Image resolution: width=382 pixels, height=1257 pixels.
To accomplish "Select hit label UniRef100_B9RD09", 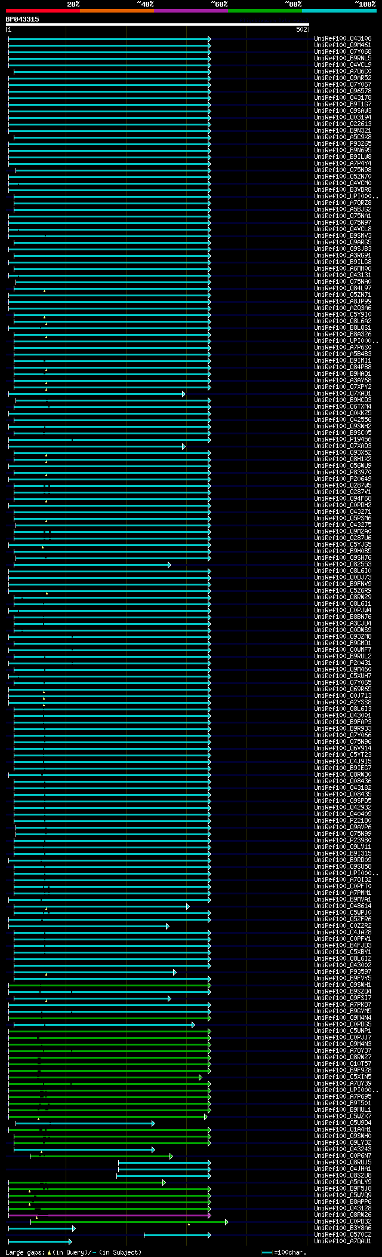I will [x=343, y=860].
